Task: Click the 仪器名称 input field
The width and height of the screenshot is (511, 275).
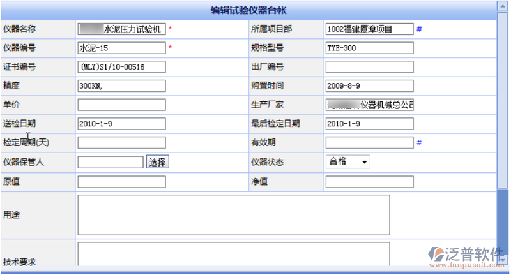Action: [121, 29]
